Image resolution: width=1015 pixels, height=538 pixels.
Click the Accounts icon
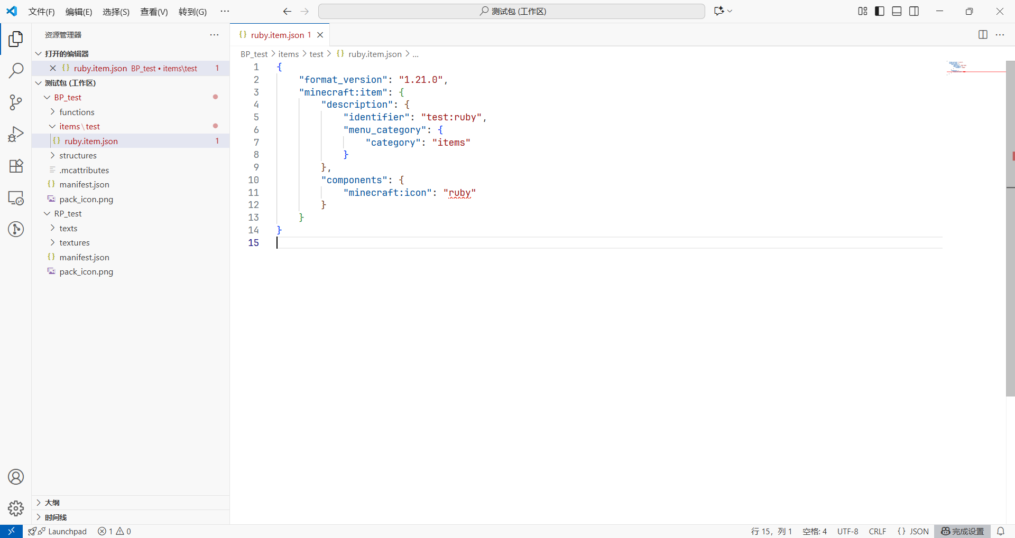tap(16, 477)
